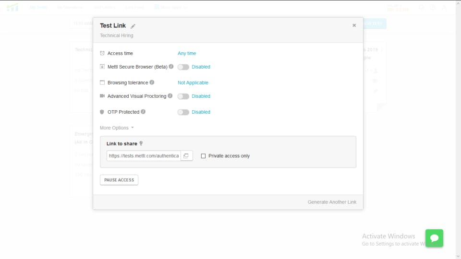
Task: Open My Tests tab in the header
Action: click(x=38, y=7)
